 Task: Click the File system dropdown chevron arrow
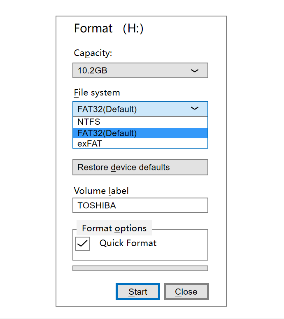[195, 108]
